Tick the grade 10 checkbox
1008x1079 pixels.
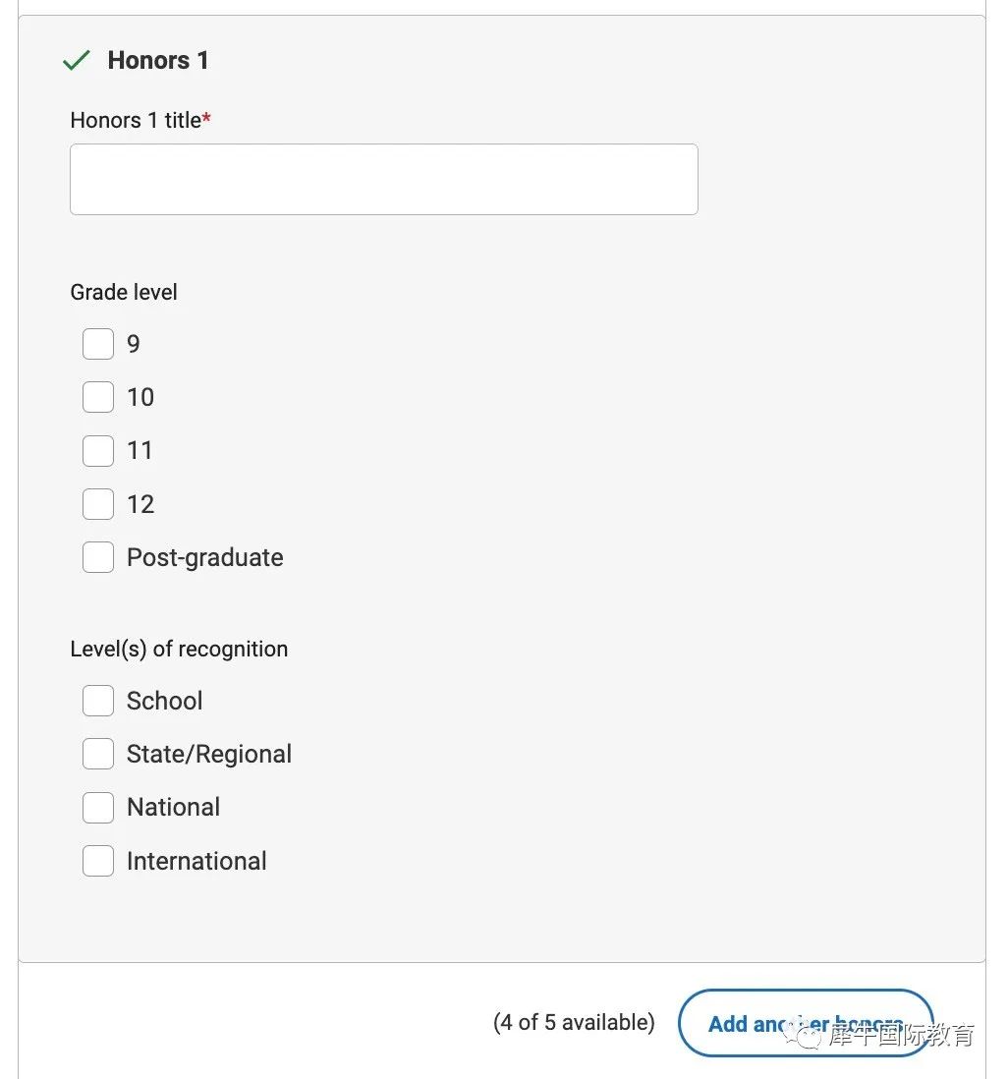[x=98, y=397]
